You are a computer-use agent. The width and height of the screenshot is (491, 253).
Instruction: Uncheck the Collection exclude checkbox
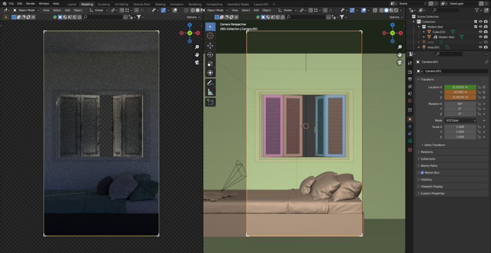[x=476, y=21]
